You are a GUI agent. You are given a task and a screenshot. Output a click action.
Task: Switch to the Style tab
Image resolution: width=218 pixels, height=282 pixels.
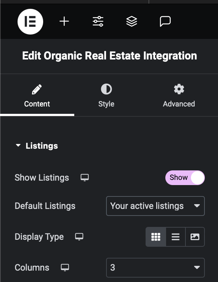106,95
